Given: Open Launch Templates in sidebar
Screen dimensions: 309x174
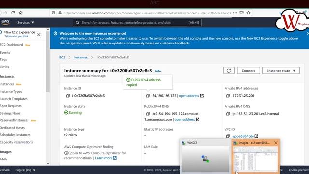Looking at the screenshot, I should point(14,99).
